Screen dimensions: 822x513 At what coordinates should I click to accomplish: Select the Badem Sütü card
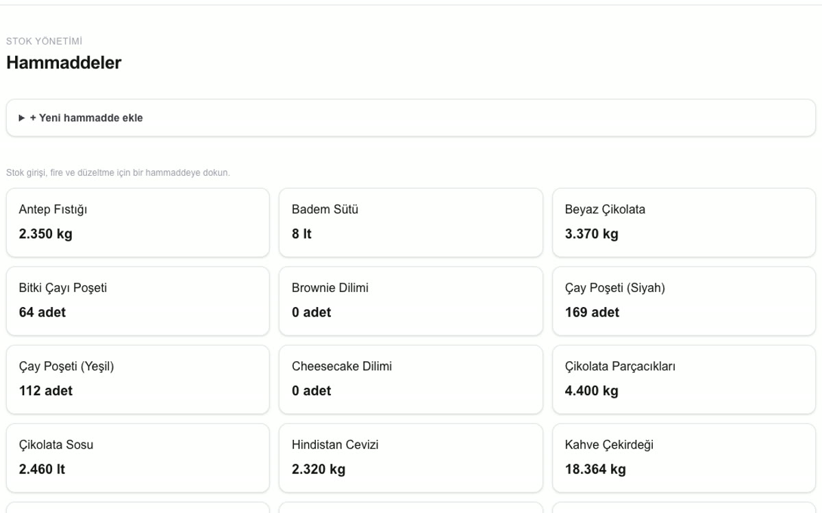click(411, 223)
